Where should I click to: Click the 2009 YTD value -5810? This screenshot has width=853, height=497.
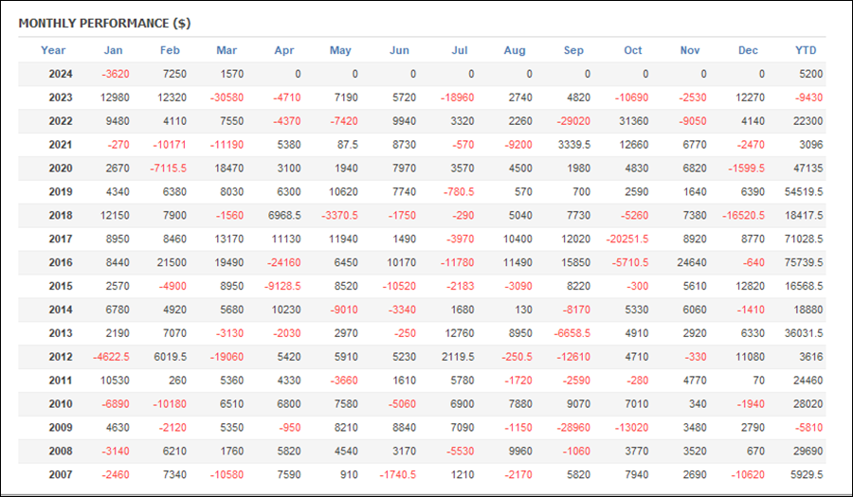coord(809,428)
